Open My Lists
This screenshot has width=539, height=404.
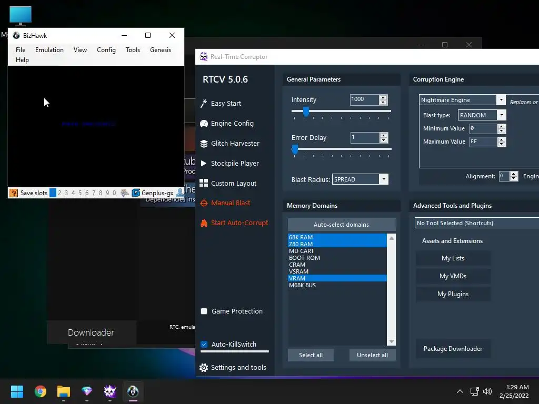pyautogui.click(x=453, y=258)
